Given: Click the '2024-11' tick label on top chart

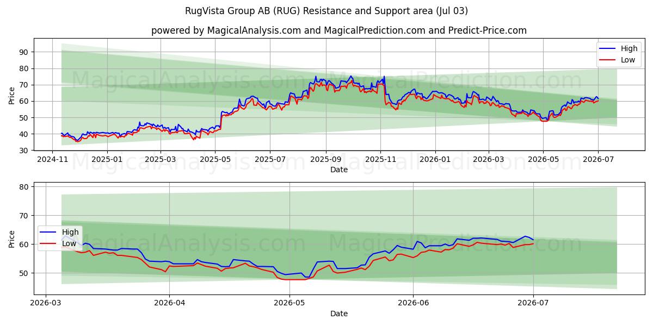Looking at the screenshot, I should [x=52, y=159].
